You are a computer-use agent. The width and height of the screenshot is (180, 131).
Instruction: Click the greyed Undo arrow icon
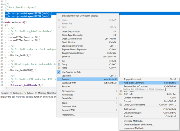click(x=59, y=20)
